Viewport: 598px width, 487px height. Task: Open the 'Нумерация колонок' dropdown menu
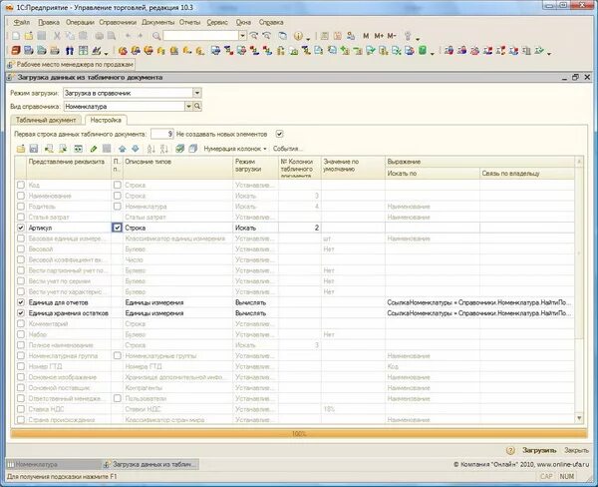pyautogui.click(x=235, y=149)
